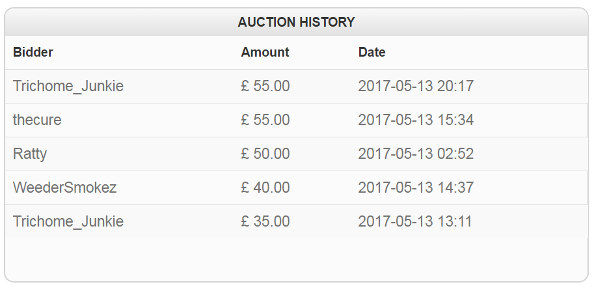Click on bidder name Ratty
Viewport: 594px width, 291px height.
(x=30, y=154)
